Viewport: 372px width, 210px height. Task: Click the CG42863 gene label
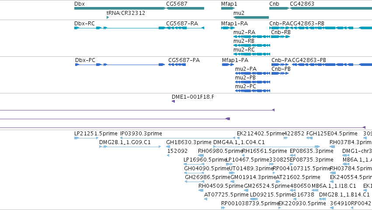[x=302, y=4]
